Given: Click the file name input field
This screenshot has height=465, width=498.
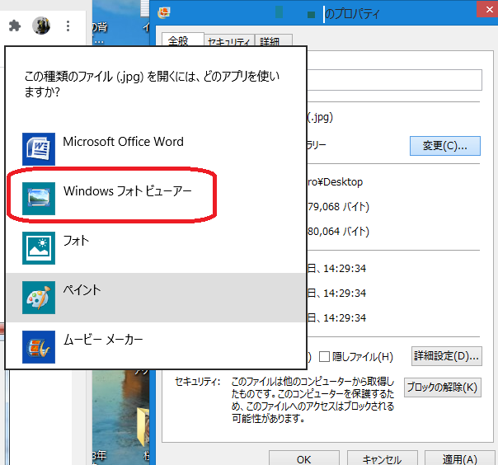Looking at the screenshot, I should [394, 80].
